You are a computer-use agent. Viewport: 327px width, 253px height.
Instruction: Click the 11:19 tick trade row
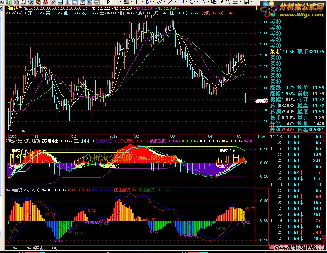[x=296, y=220]
